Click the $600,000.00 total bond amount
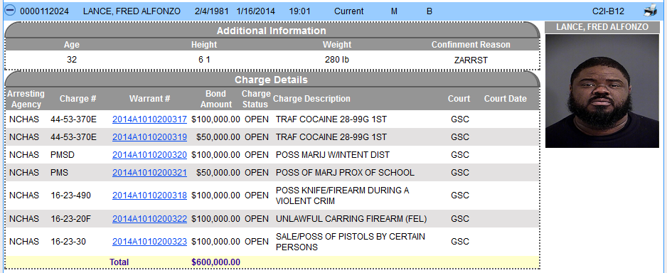 click(x=215, y=262)
